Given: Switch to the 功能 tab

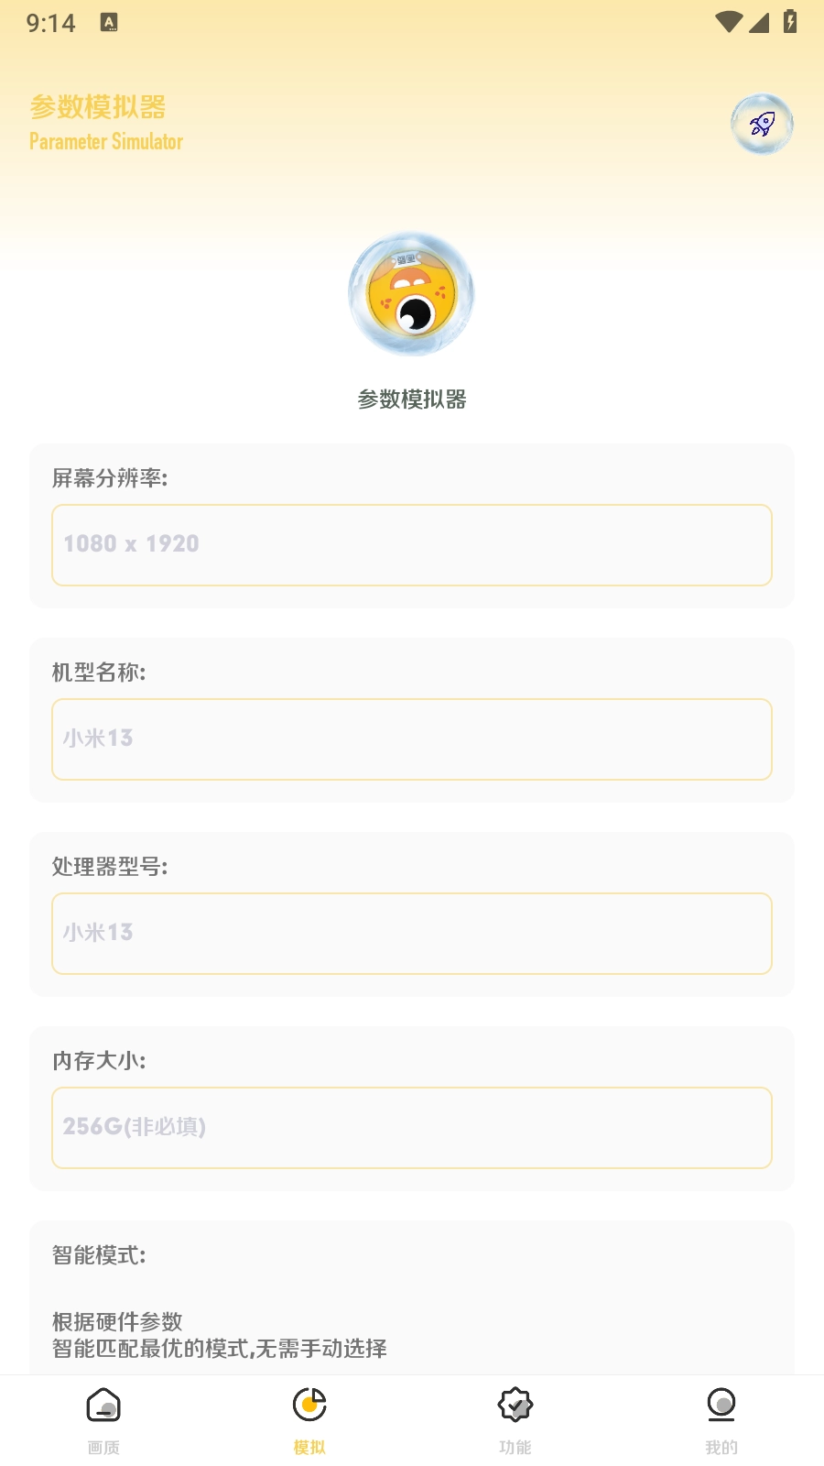Looking at the screenshot, I should (515, 1419).
